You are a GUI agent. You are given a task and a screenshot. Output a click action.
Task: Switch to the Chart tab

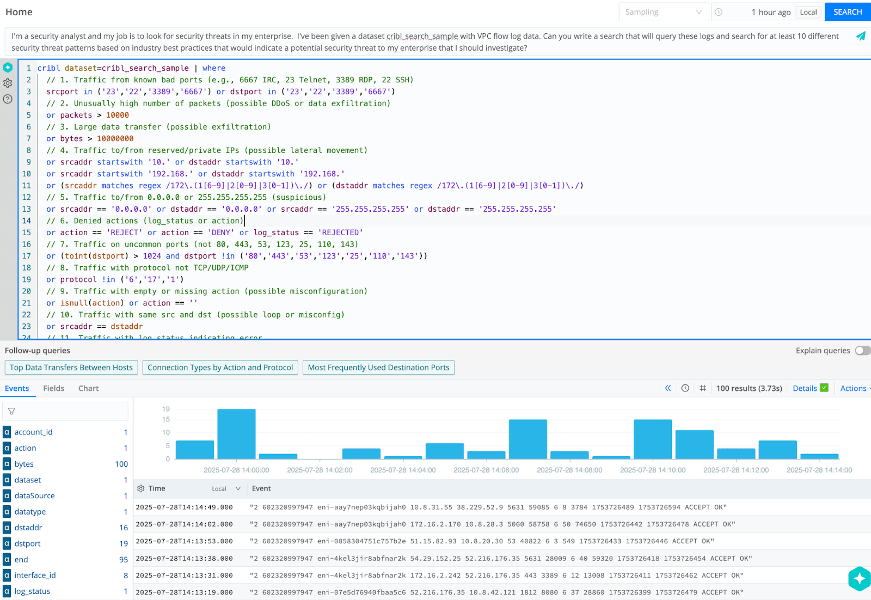89,388
